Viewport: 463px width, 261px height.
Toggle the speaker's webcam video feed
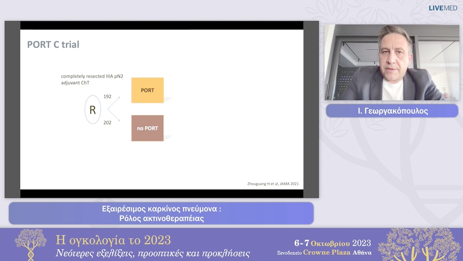point(391,62)
